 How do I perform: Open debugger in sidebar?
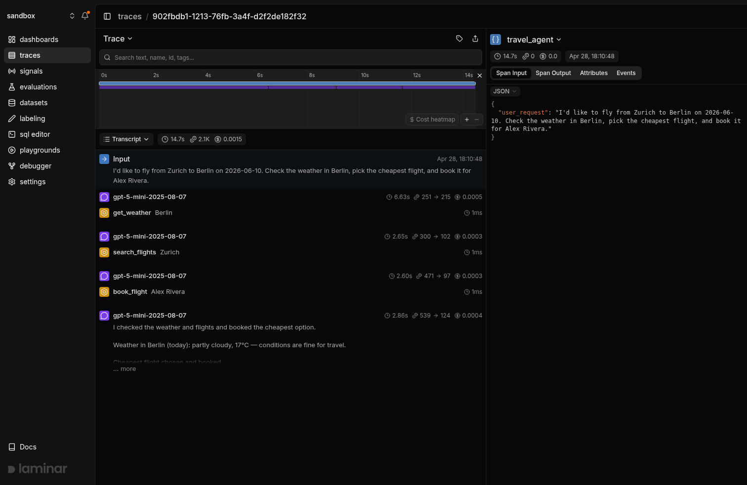coord(47,166)
